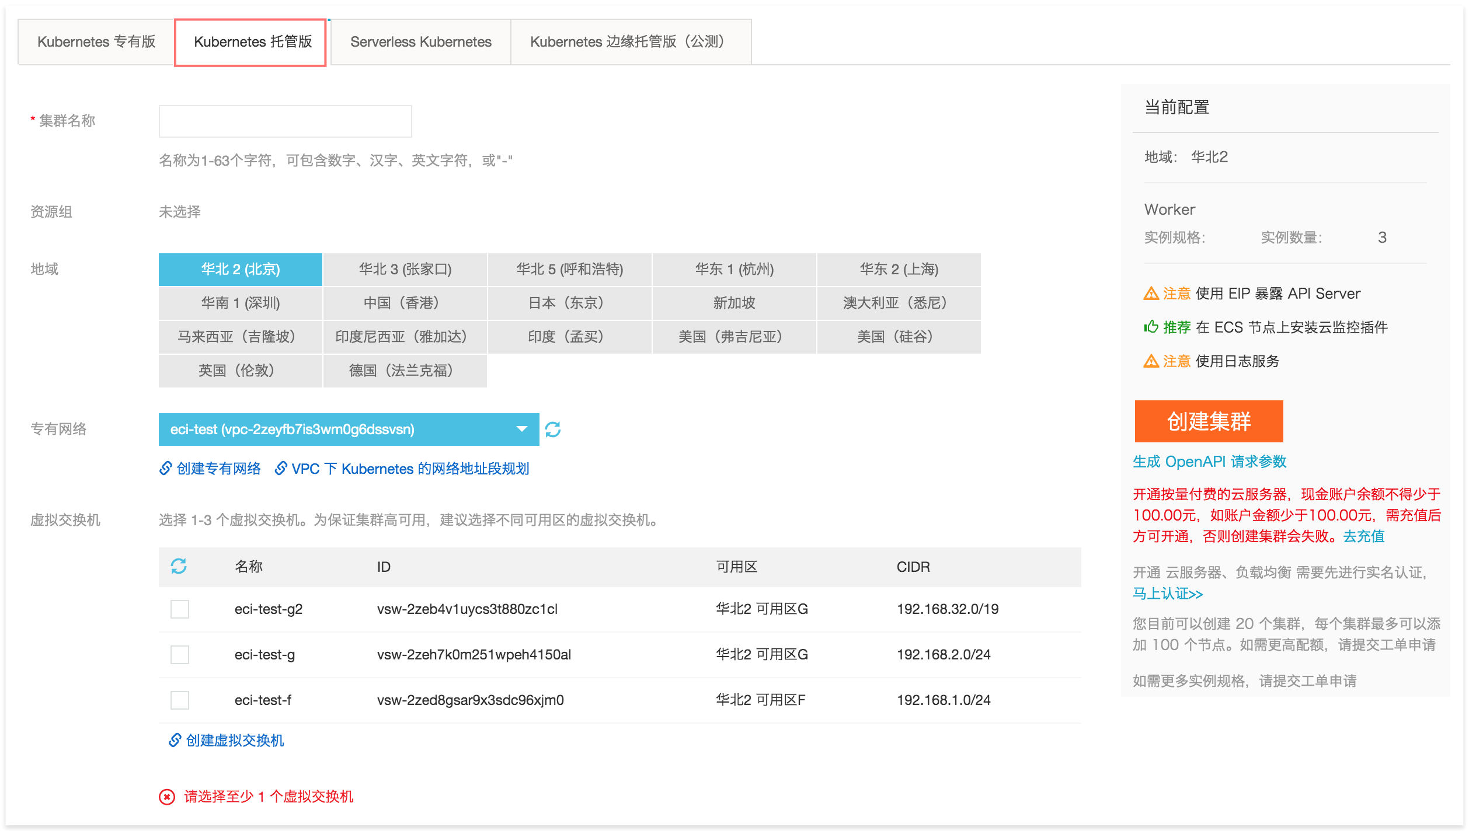
Task: Click the link icon before 创建虚拟交换机
Action: click(x=175, y=740)
